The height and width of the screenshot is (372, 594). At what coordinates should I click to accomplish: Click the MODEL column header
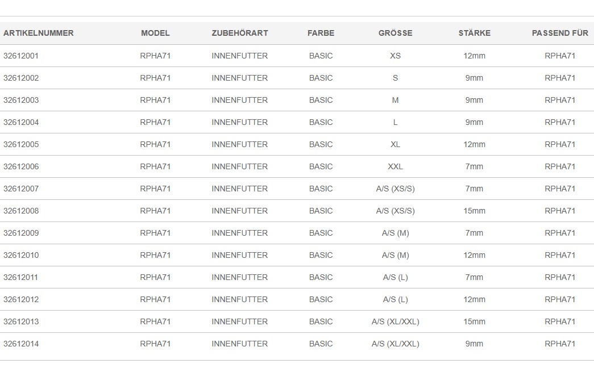click(155, 33)
